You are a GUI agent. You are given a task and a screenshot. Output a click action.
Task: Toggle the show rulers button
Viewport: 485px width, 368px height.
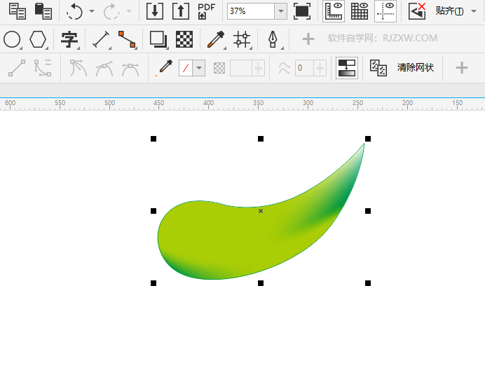click(333, 11)
